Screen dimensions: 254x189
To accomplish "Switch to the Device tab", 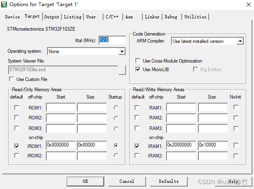I will (12, 17).
